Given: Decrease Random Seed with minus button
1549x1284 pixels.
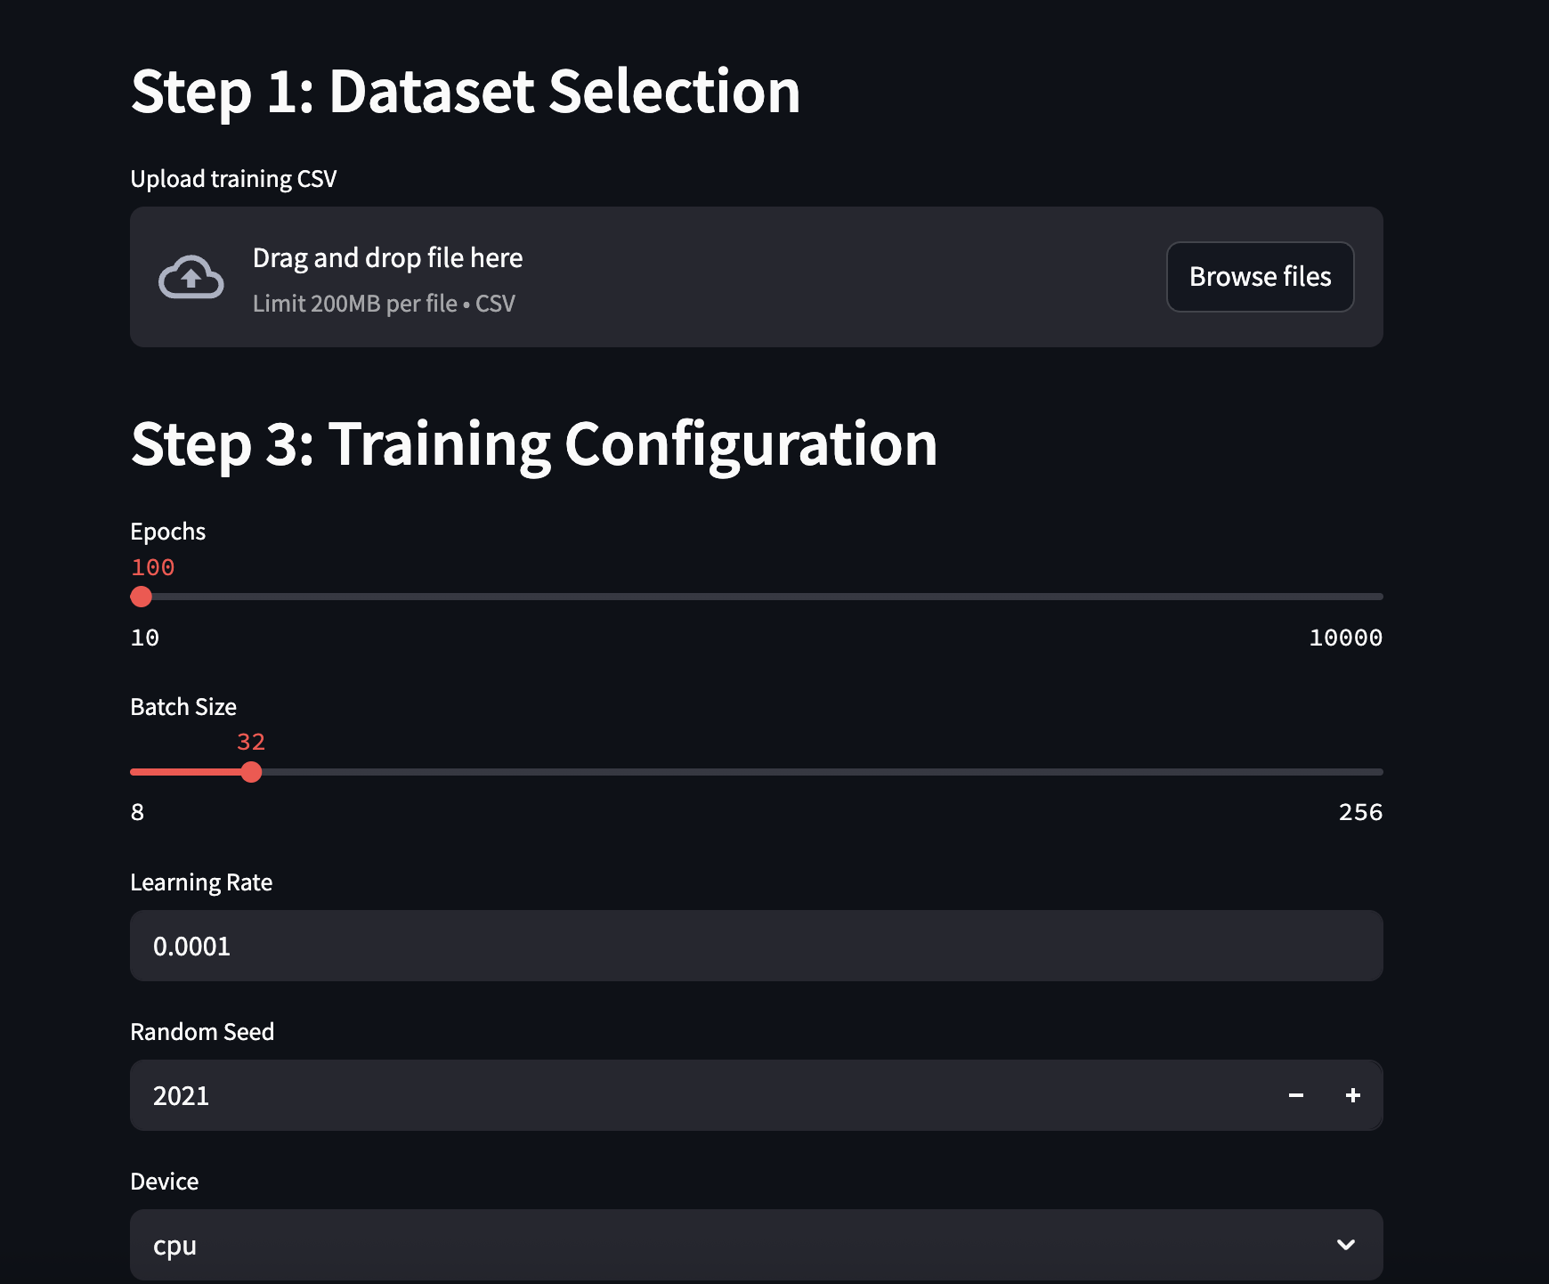Looking at the screenshot, I should (1296, 1095).
